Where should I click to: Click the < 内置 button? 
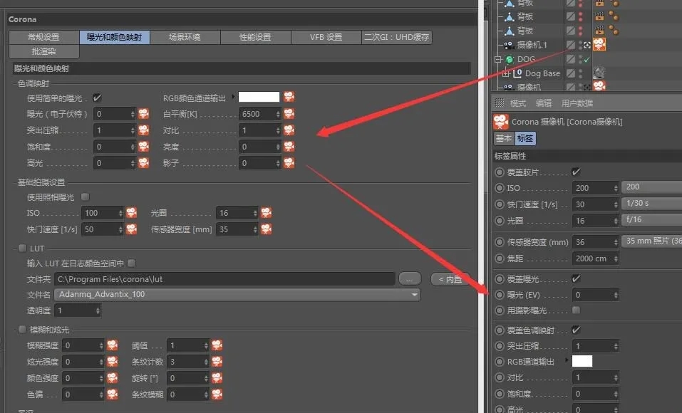[x=450, y=278]
